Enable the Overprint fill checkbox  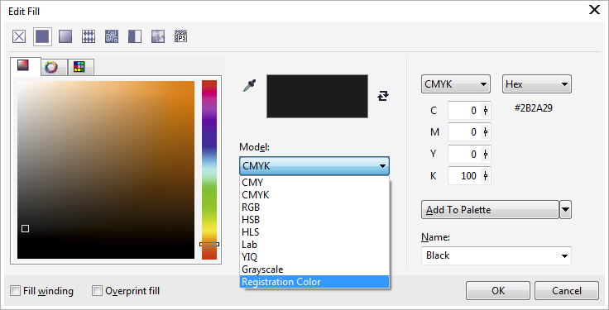(x=97, y=291)
